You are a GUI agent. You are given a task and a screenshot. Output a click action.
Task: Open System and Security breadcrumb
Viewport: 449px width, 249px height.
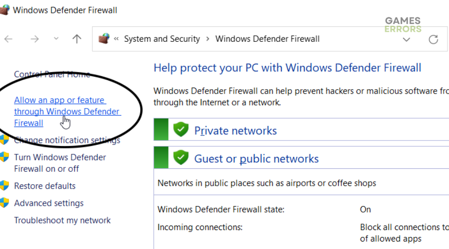162,39
